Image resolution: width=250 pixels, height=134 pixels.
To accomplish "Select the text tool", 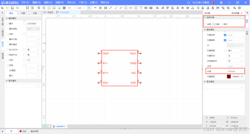I will [141, 8].
